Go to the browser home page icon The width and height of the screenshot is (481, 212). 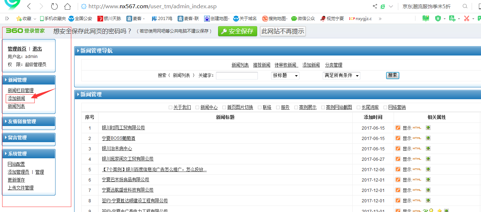(67, 6)
